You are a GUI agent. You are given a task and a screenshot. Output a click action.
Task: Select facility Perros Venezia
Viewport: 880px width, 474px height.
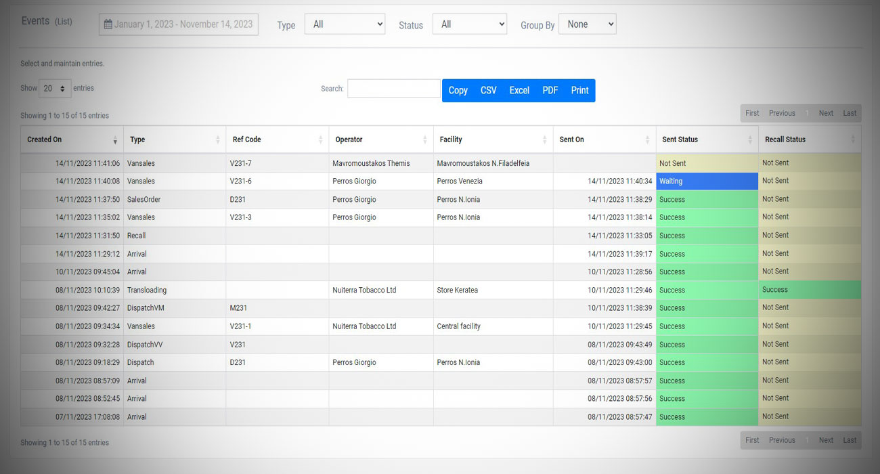coord(460,181)
